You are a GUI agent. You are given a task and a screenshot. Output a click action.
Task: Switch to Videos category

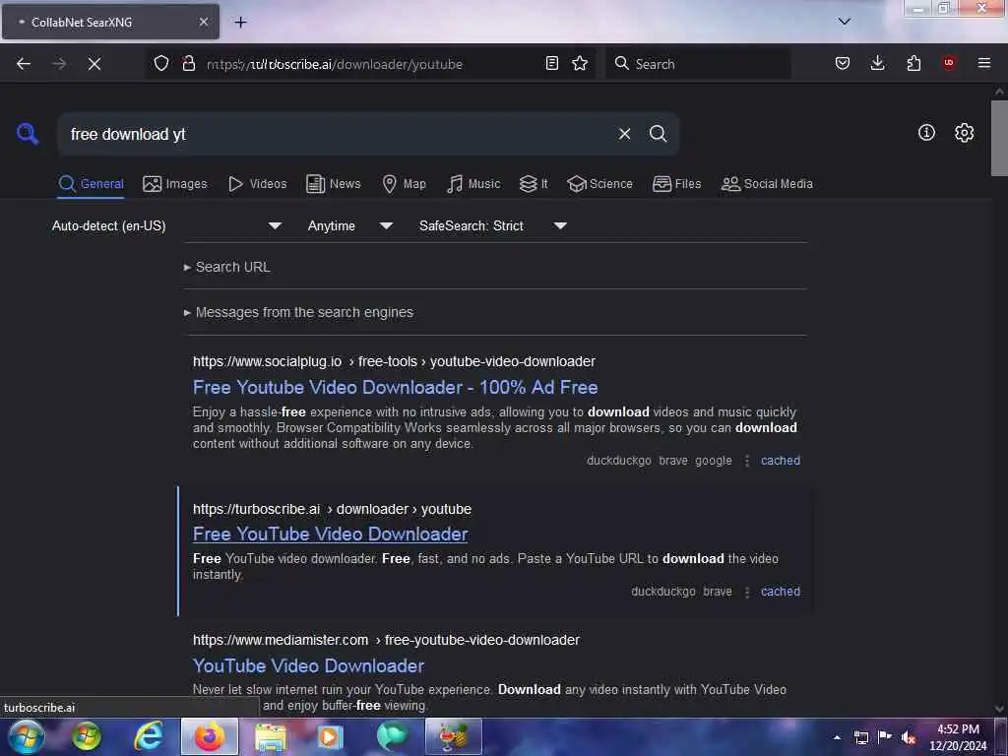(x=258, y=184)
